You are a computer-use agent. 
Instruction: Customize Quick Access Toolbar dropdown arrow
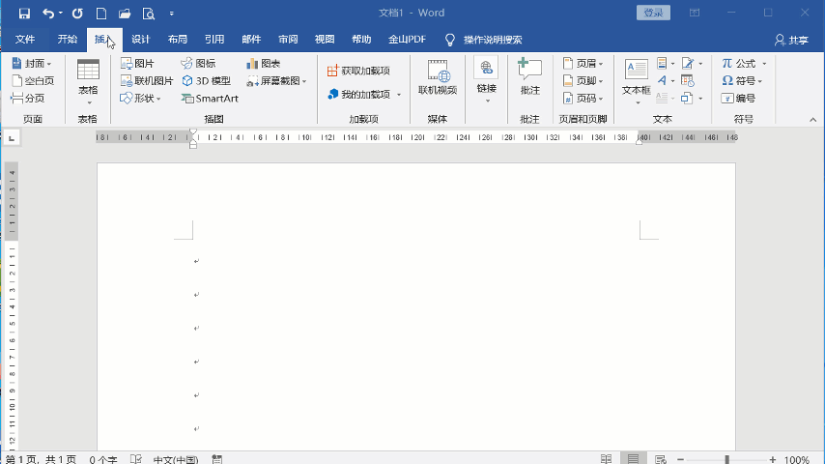172,14
